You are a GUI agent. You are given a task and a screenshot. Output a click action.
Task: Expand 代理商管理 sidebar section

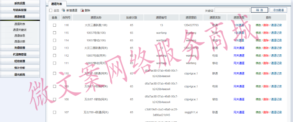tap(20, 54)
